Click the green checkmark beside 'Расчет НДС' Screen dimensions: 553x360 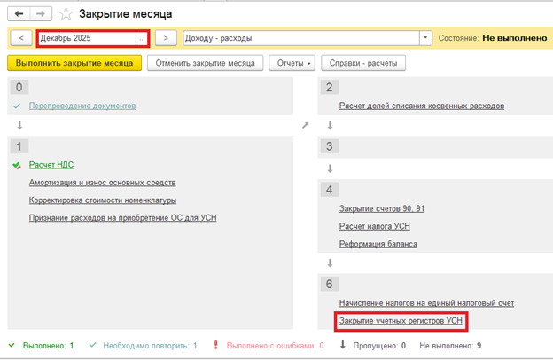(17, 165)
